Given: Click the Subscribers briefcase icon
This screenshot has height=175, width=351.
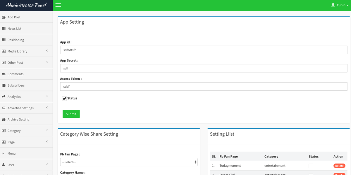Looking at the screenshot, I should [4, 85].
